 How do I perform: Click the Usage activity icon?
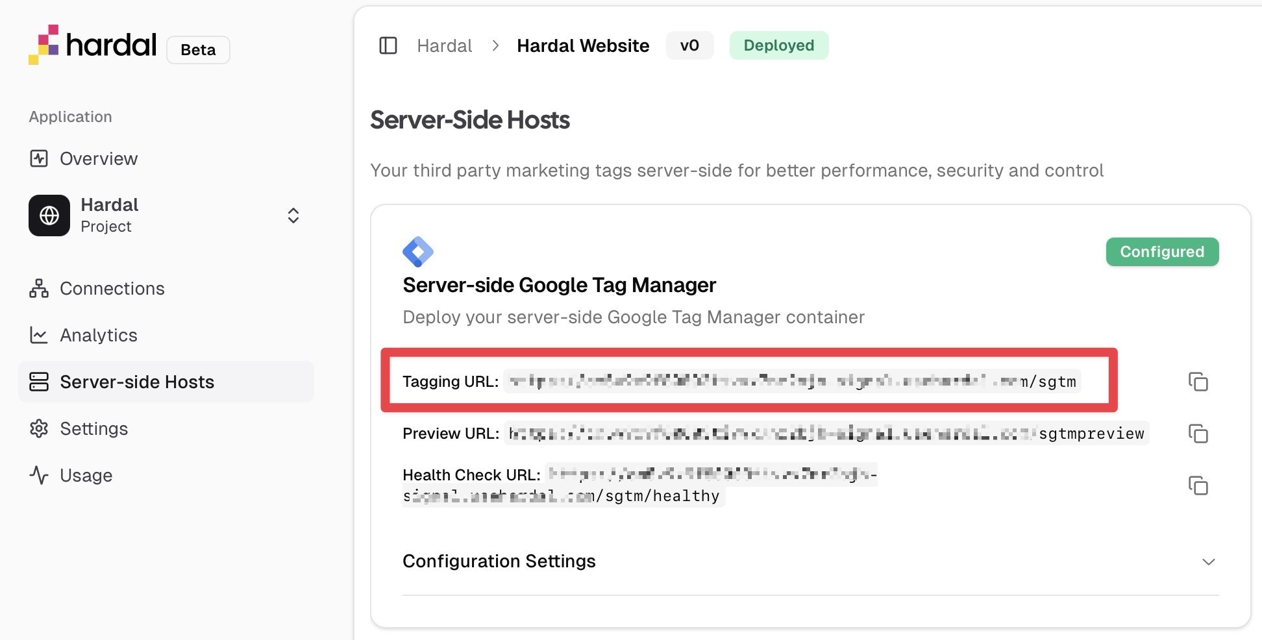click(x=39, y=475)
